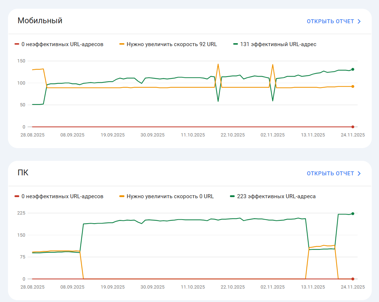The image size is (379, 302).
Task: Click the 22.10.2025 date label on Мобильный chart
Action: point(233,135)
